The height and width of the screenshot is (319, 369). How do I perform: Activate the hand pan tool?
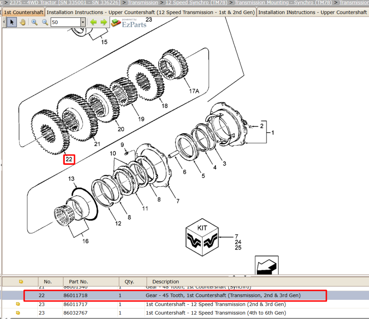click(x=23, y=23)
